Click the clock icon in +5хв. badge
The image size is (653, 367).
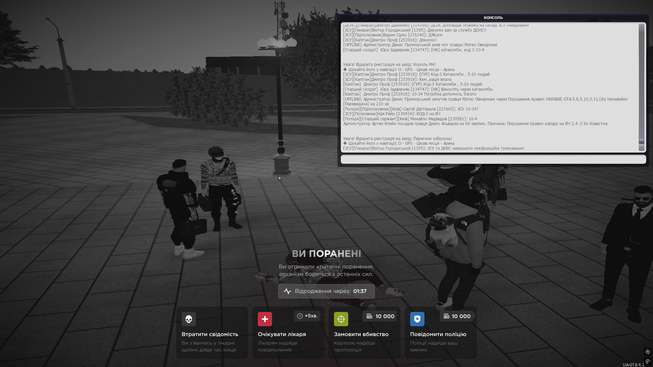pyautogui.click(x=300, y=316)
